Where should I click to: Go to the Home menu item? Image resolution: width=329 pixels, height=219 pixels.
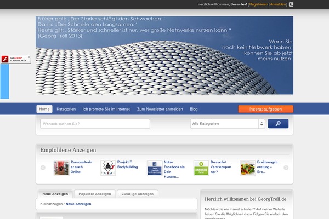pyautogui.click(x=44, y=109)
